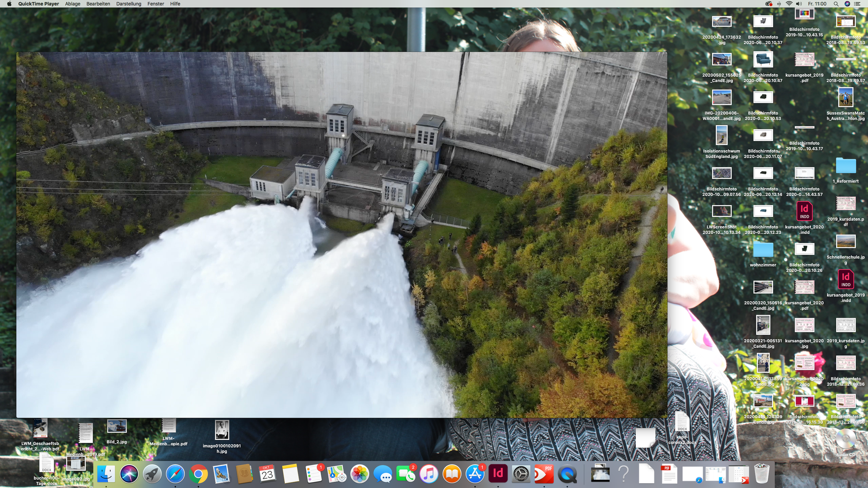868x488 pixels.
Task: Open the Trash in the Dock
Action: (x=762, y=474)
